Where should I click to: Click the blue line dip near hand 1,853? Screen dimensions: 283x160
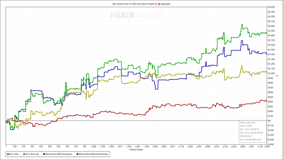[156, 89]
